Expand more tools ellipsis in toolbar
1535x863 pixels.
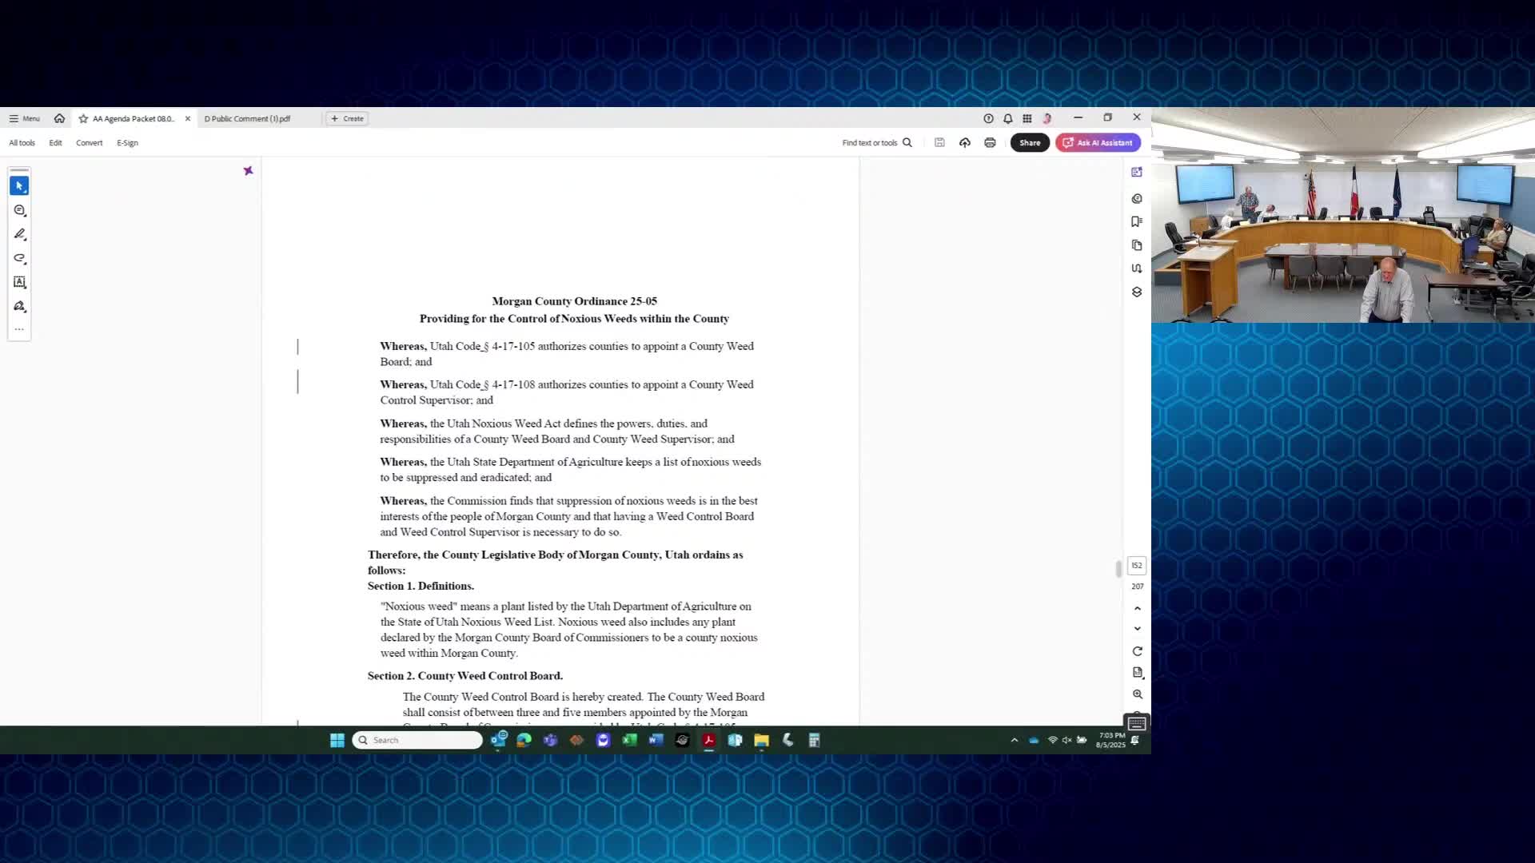click(19, 328)
